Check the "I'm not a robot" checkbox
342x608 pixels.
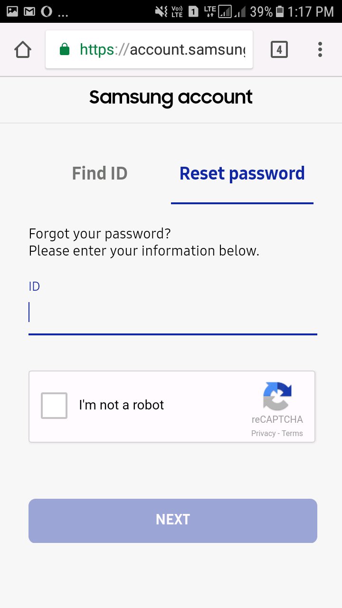tap(54, 406)
